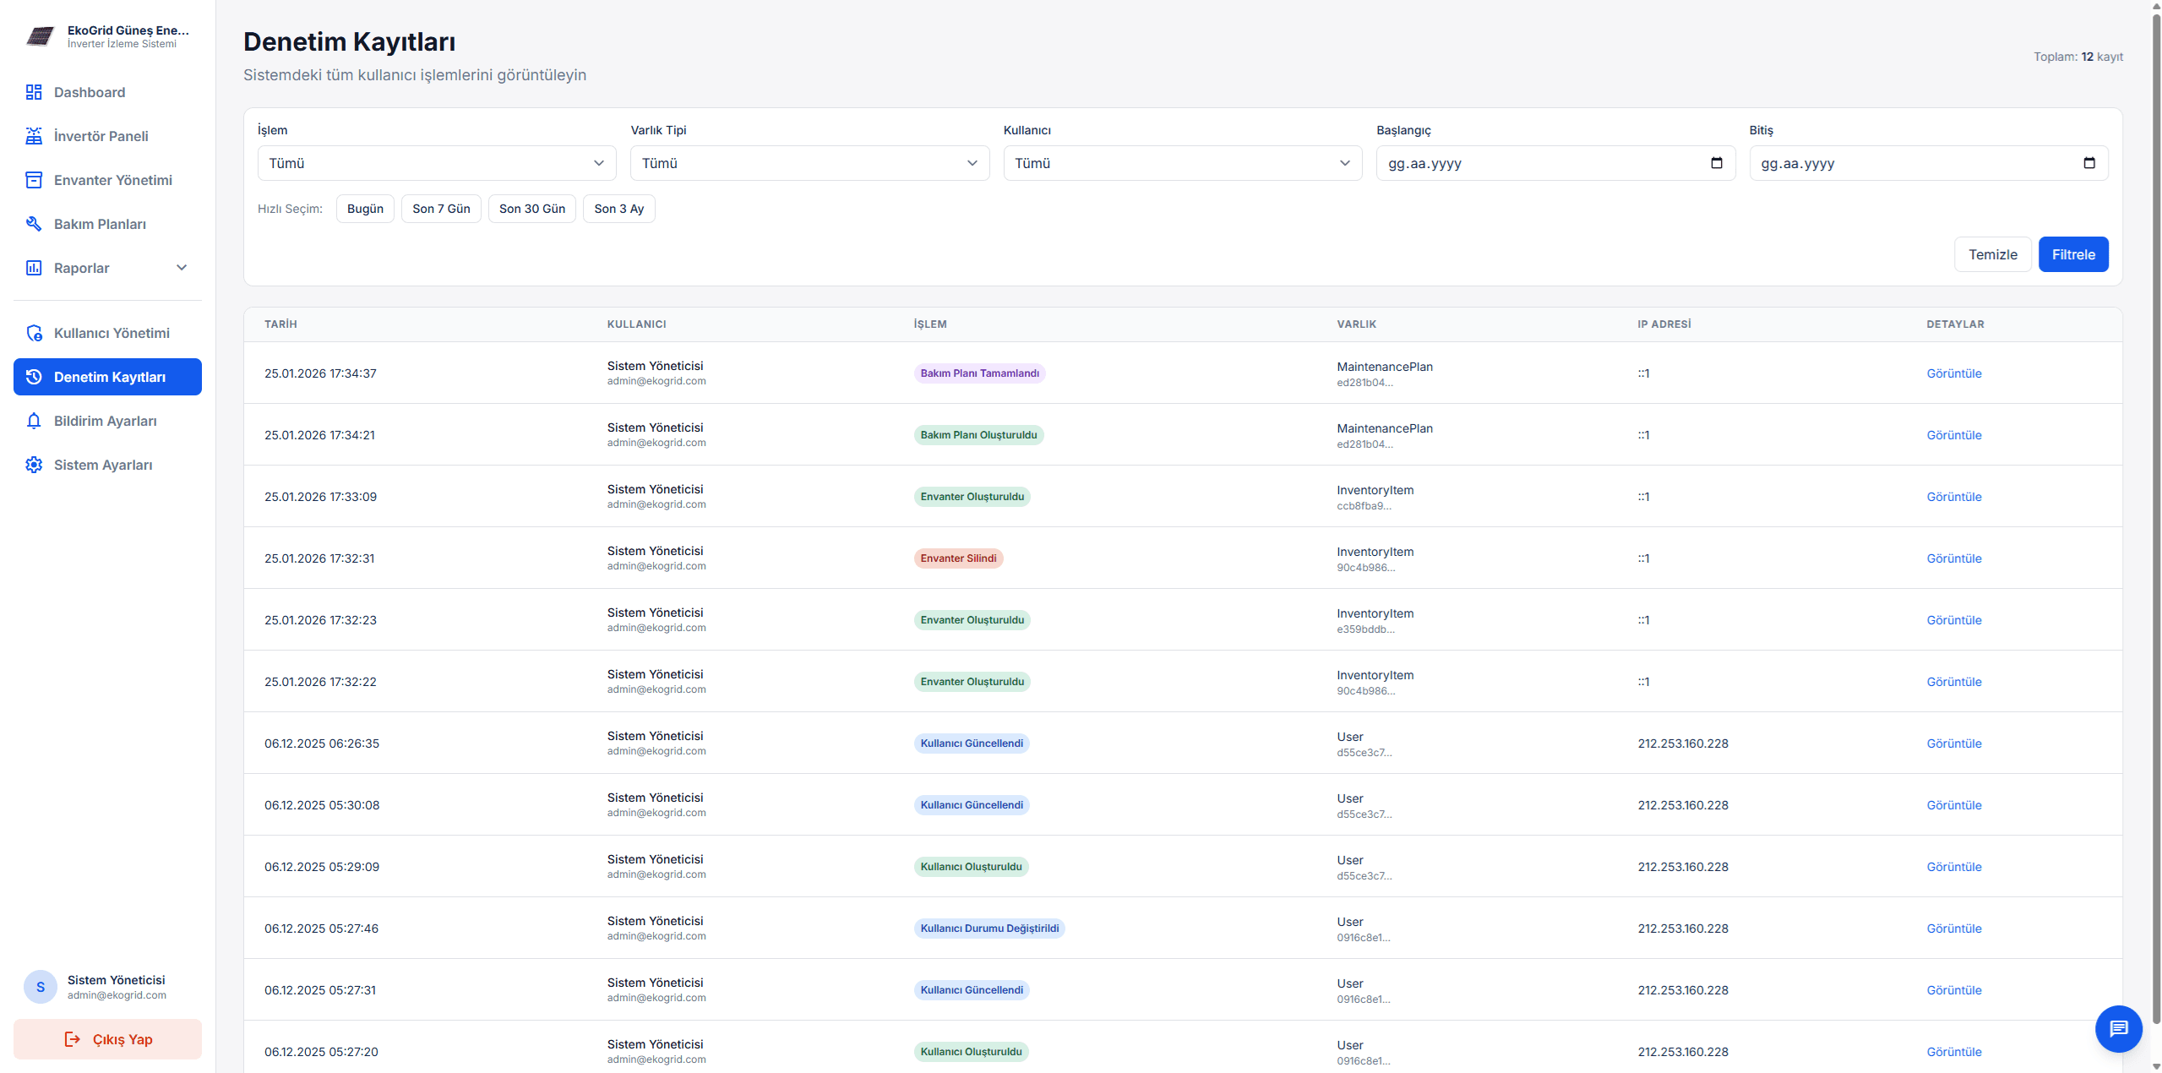Viewport: 2162px width, 1073px height.
Task: Click the Bakım Planları wrench icon
Action: click(x=34, y=224)
